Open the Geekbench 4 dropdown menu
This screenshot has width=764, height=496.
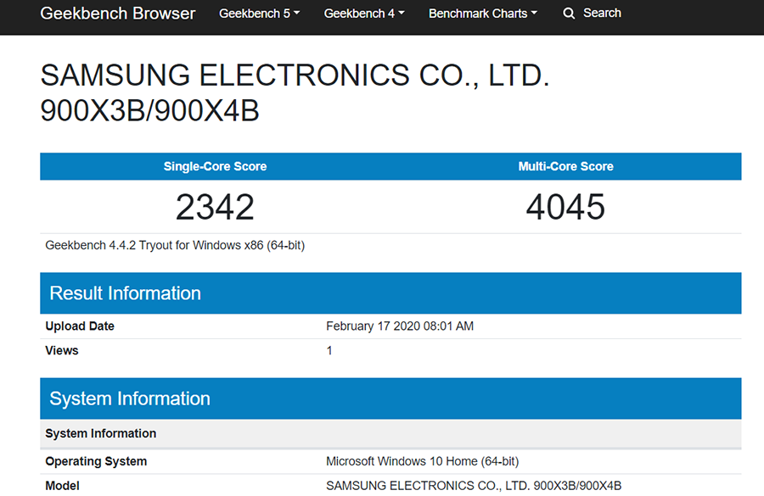364,14
